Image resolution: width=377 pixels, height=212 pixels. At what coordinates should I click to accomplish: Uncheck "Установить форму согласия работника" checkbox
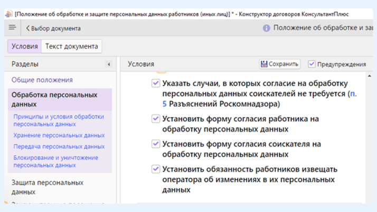click(155, 119)
